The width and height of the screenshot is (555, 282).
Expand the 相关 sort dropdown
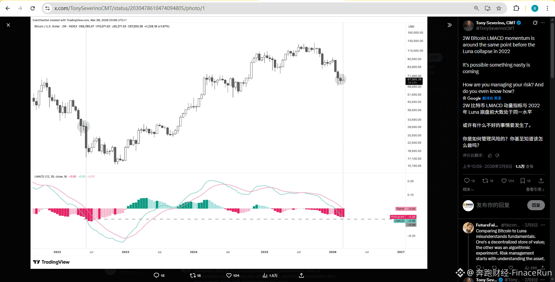click(468, 189)
